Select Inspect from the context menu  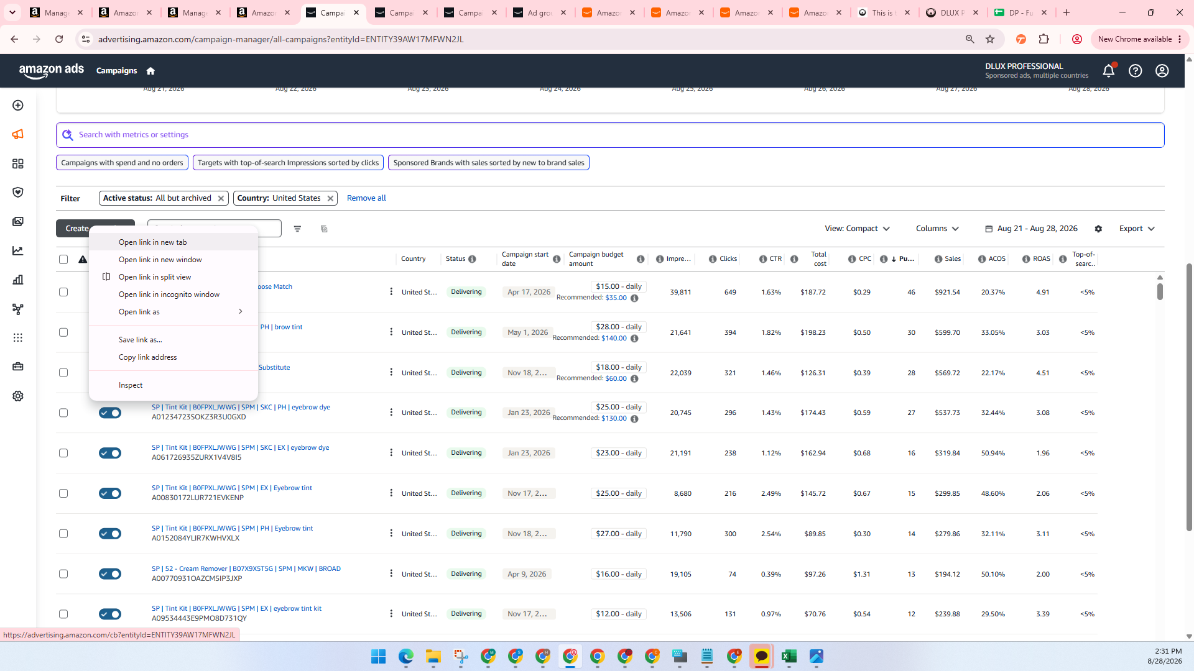(174, 385)
